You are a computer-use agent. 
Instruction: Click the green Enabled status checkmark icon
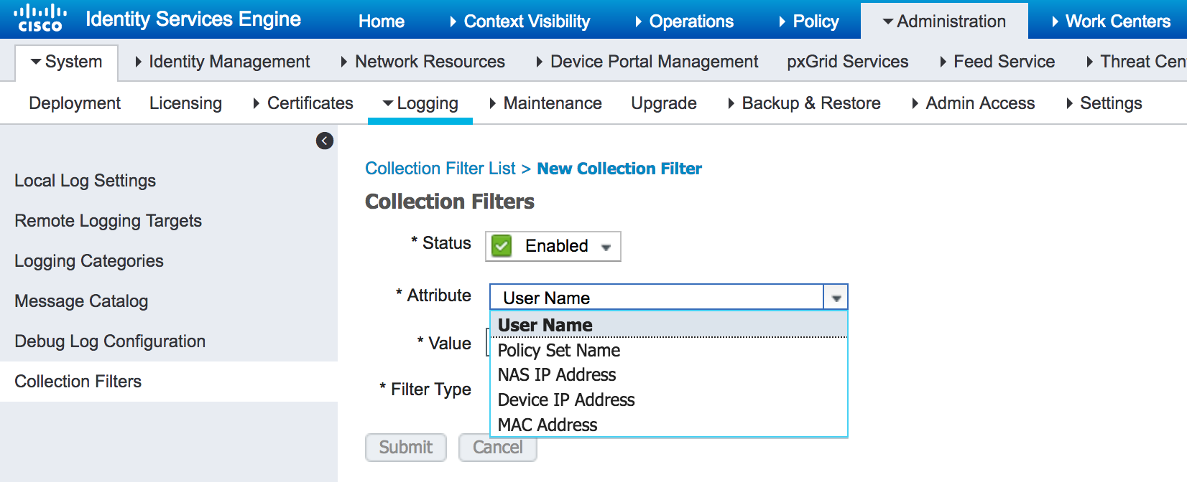tap(502, 246)
